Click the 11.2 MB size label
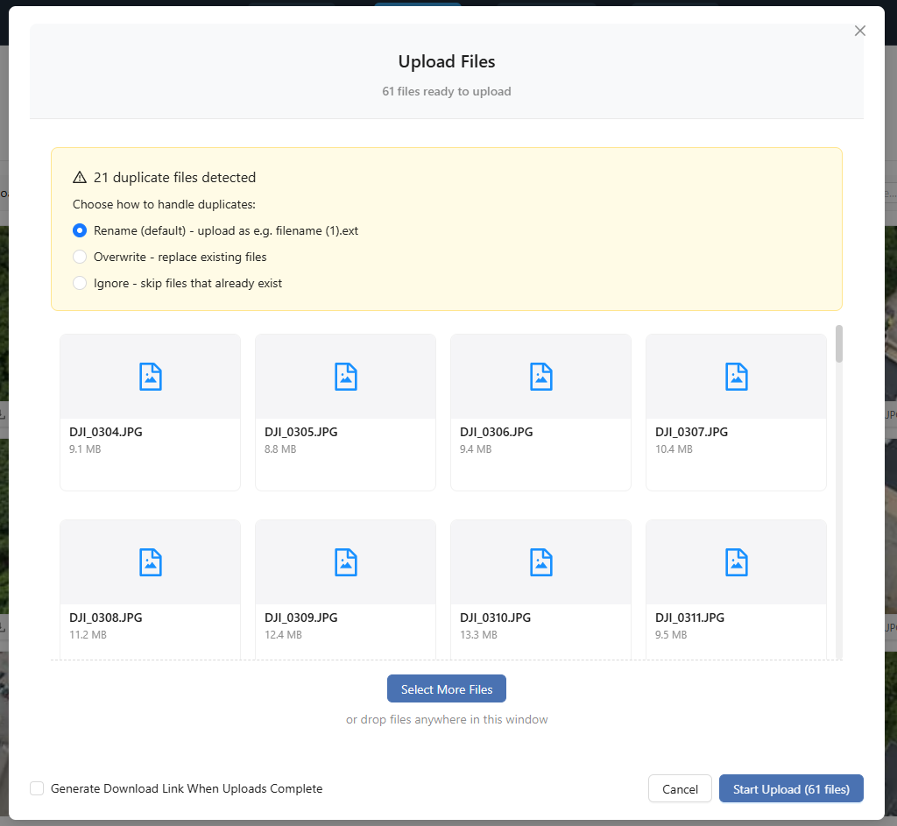The height and width of the screenshot is (826, 897). pos(88,635)
